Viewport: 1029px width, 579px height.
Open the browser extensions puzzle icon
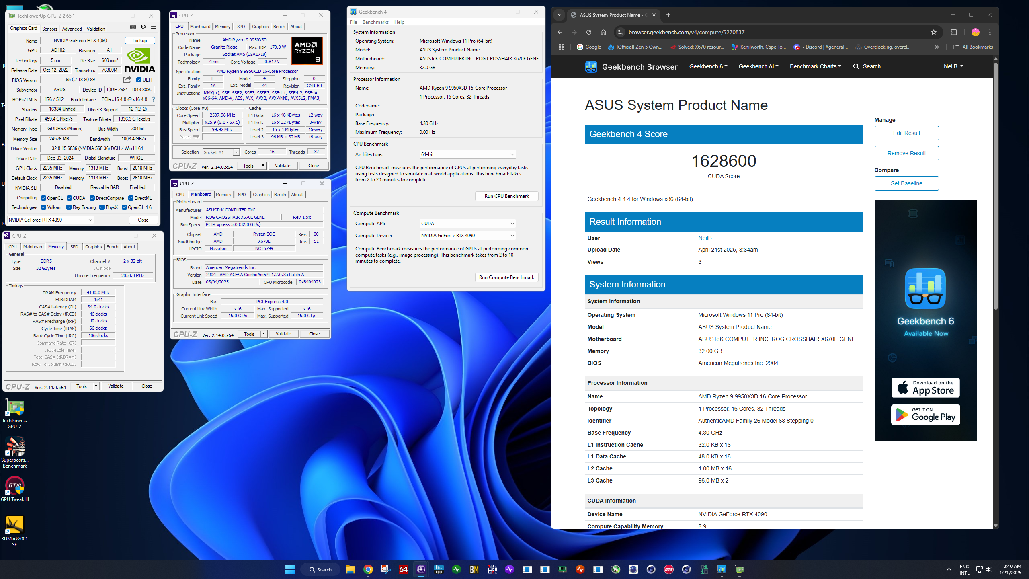click(x=954, y=32)
